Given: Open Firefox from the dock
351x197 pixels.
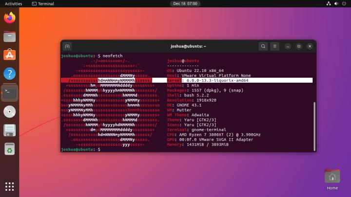Looking at the screenshot, I should (9, 18).
